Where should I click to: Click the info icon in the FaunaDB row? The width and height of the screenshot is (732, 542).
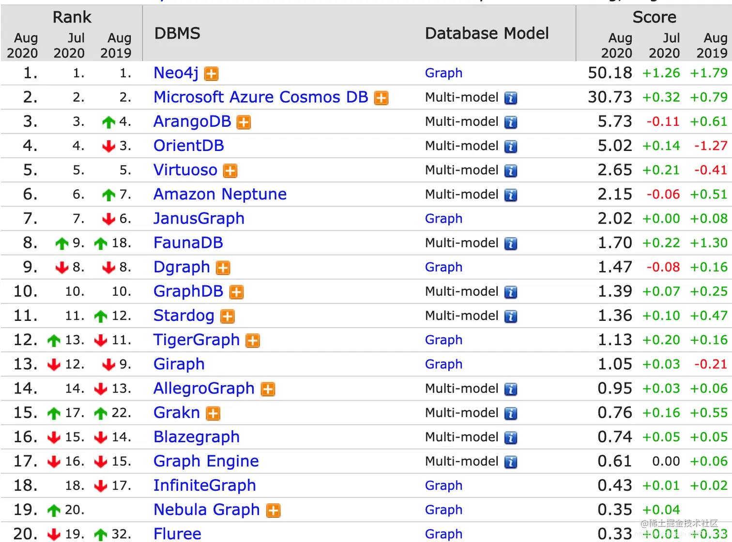coord(511,243)
